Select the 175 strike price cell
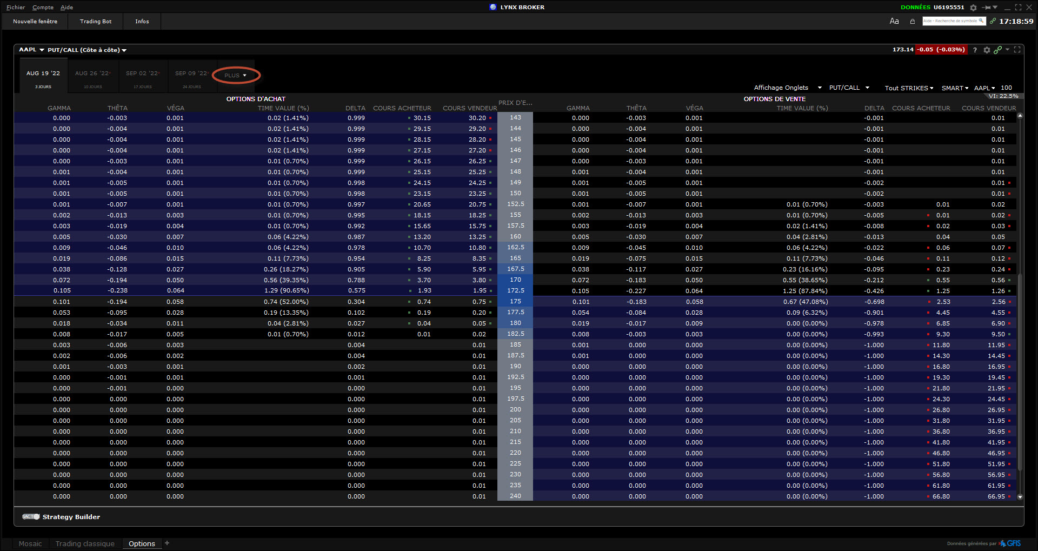1038x551 pixels. pyautogui.click(x=515, y=301)
